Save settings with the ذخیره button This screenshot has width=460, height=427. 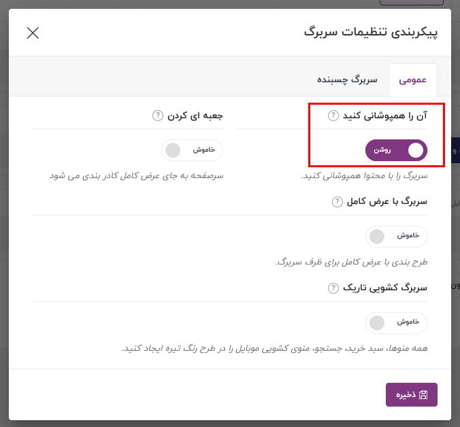[411, 394]
